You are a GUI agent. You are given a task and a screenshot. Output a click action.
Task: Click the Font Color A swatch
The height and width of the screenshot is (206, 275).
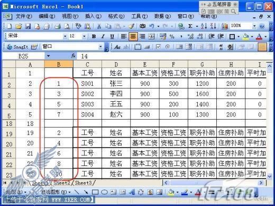pyautogui.click(x=259, y=36)
